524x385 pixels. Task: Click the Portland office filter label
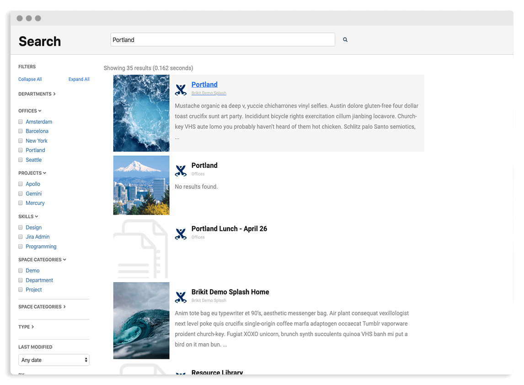[35, 150]
